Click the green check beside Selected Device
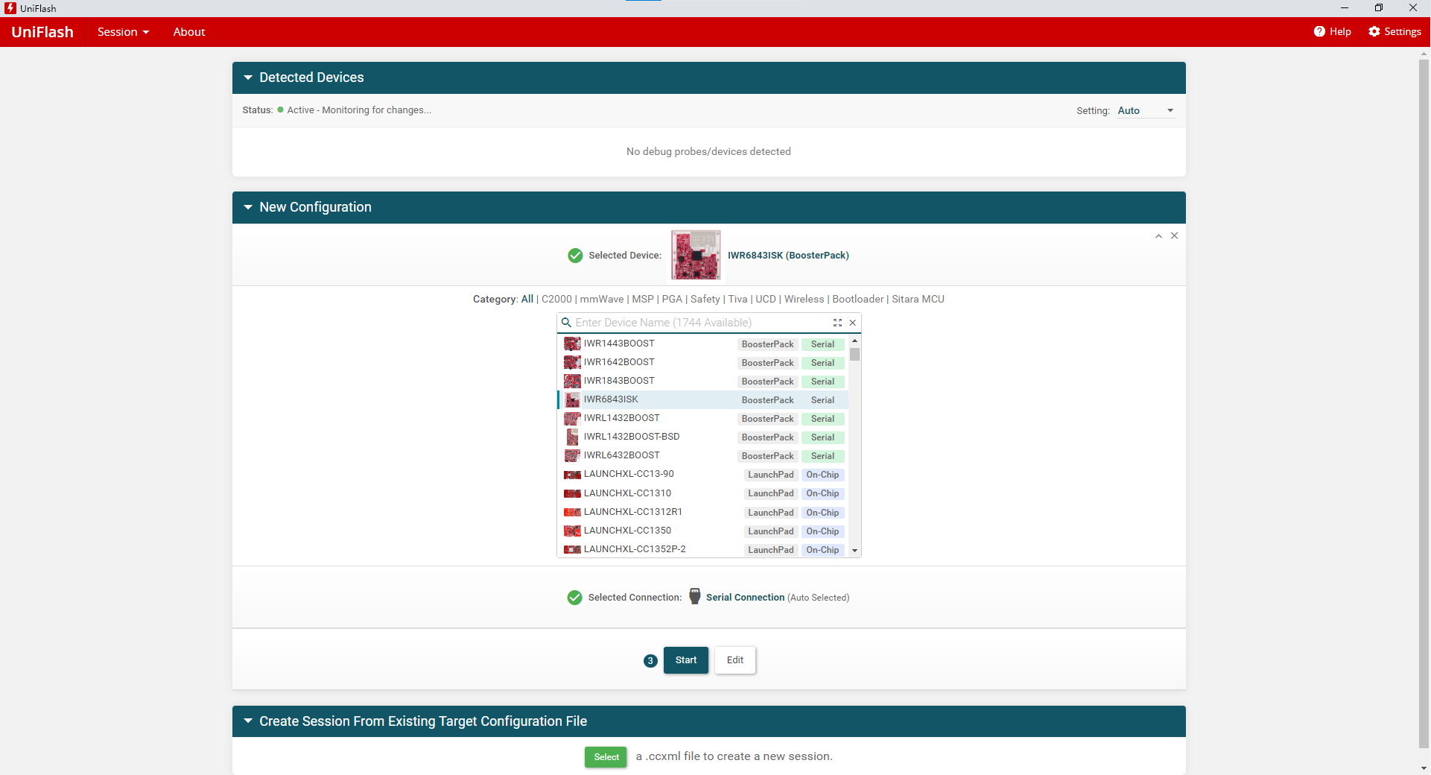Viewport: 1431px width, 775px height. (575, 256)
